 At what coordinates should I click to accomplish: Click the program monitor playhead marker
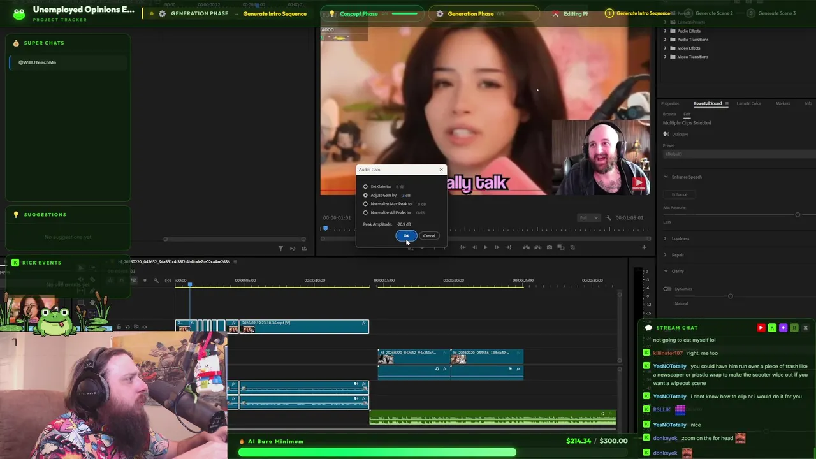coord(325,228)
